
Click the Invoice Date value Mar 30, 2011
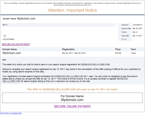[x=137, y=28]
